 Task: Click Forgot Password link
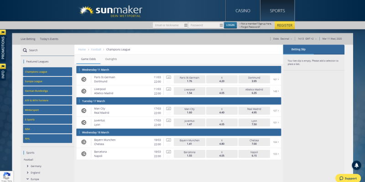(250, 27)
